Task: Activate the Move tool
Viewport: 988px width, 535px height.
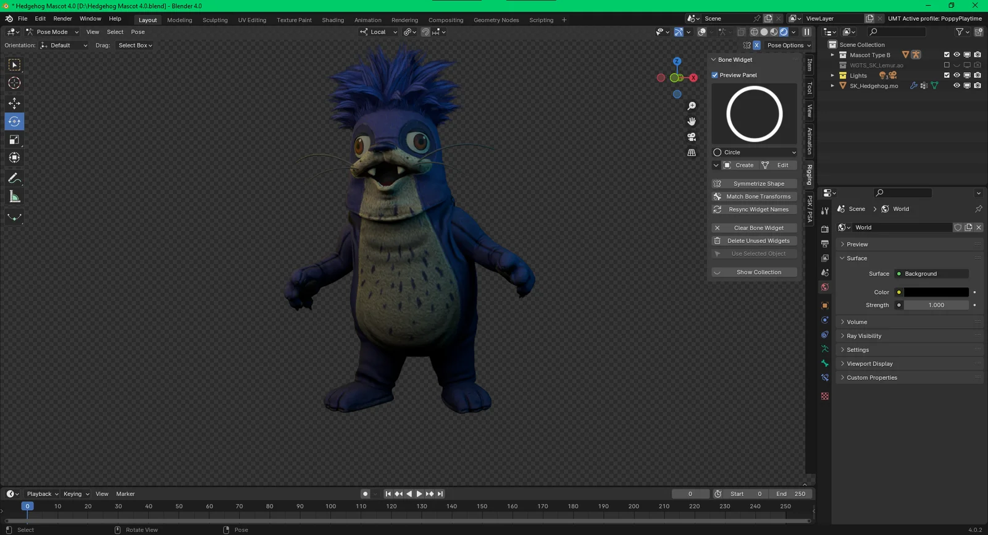Action: point(14,103)
